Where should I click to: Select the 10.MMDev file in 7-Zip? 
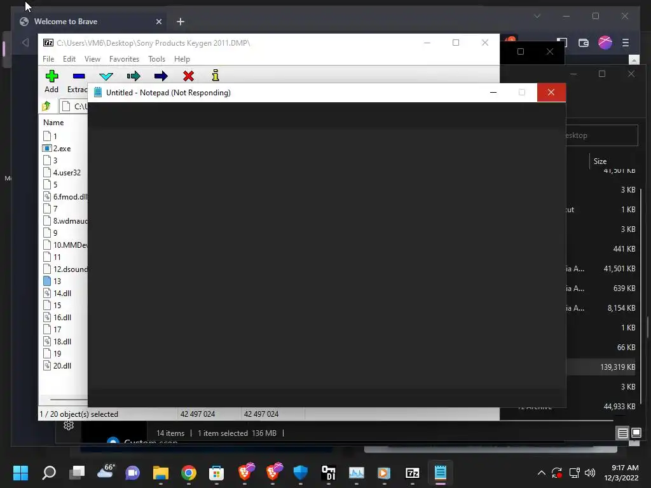pos(65,245)
